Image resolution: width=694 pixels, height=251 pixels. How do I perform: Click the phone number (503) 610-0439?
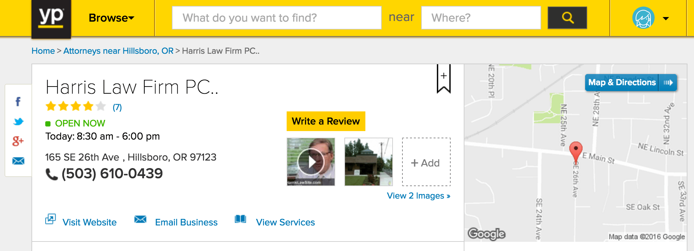[x=112, y=173]
